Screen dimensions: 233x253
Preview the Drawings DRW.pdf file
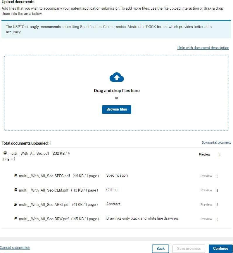pos(206,219)
